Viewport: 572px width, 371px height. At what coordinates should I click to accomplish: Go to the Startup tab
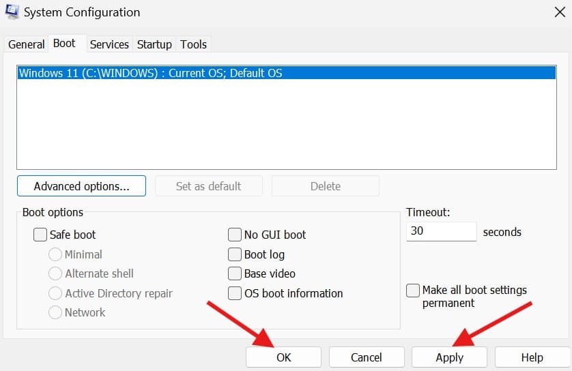click(154, 44)
